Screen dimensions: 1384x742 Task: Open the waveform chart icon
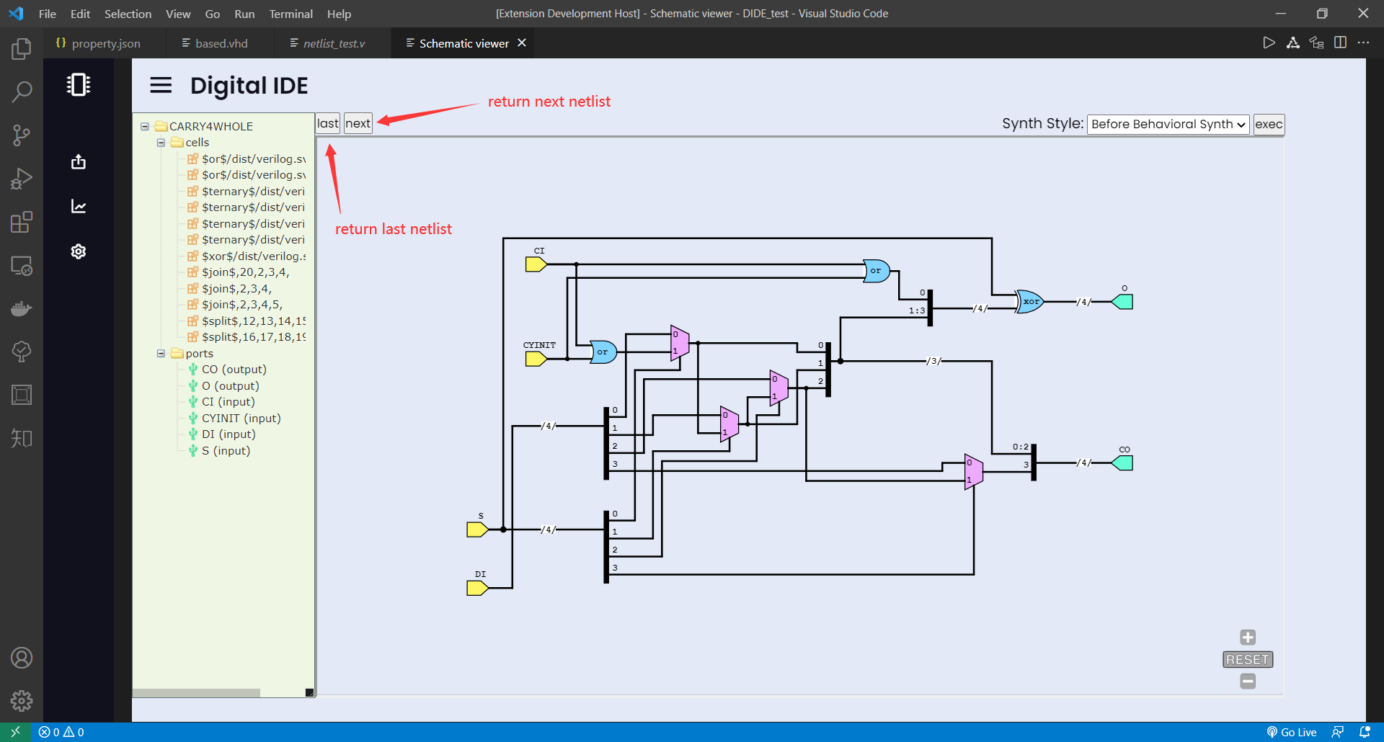point(79,207)
